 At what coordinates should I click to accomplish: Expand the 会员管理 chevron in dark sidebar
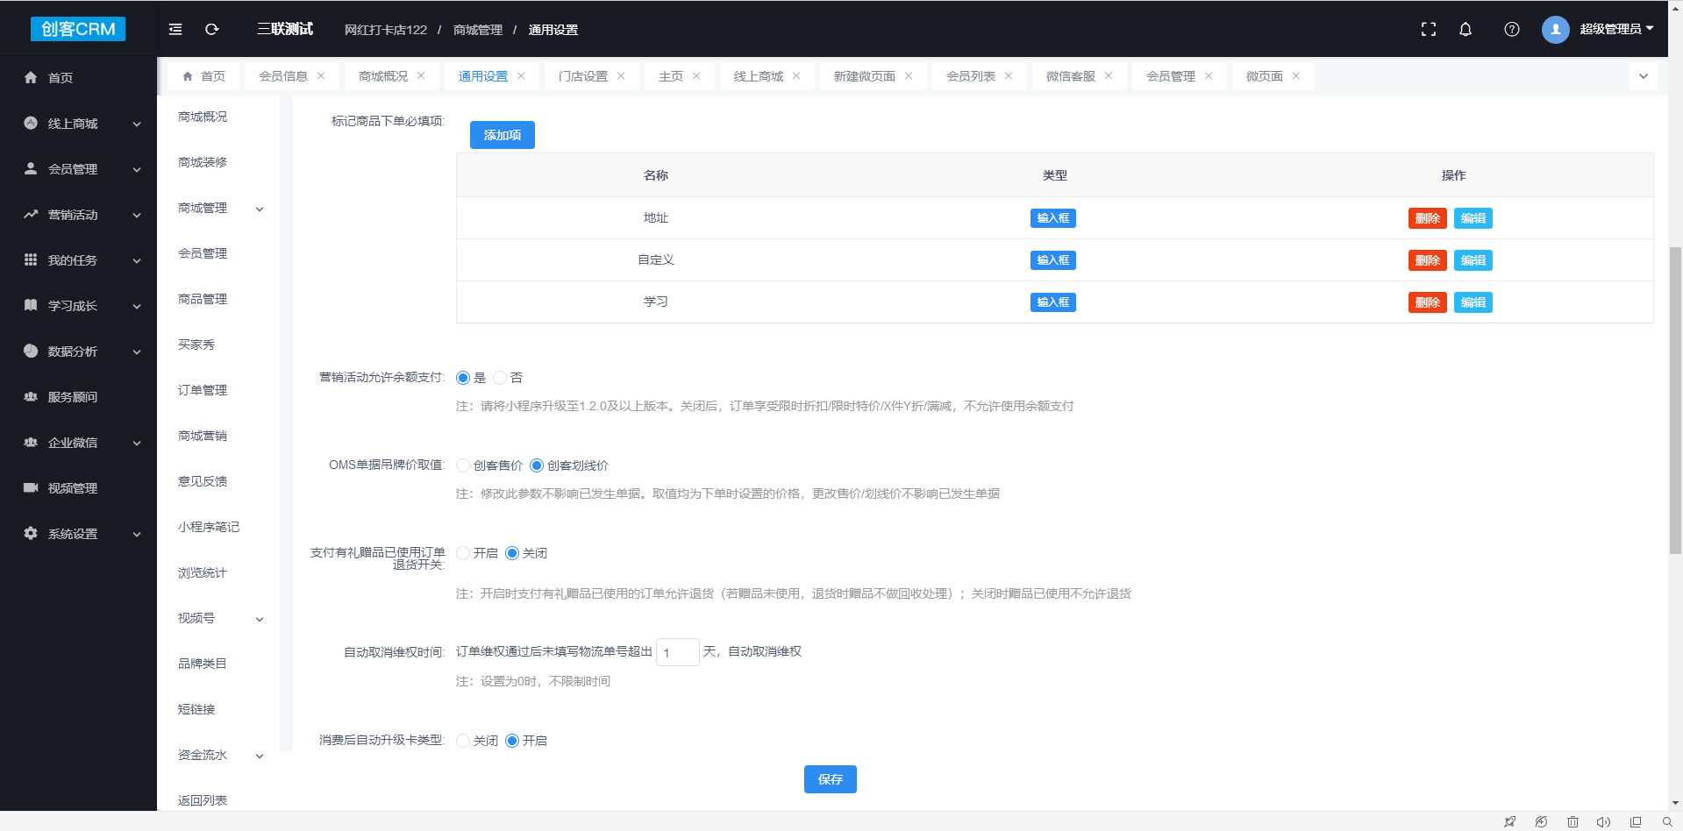click(x=137, y=170)
